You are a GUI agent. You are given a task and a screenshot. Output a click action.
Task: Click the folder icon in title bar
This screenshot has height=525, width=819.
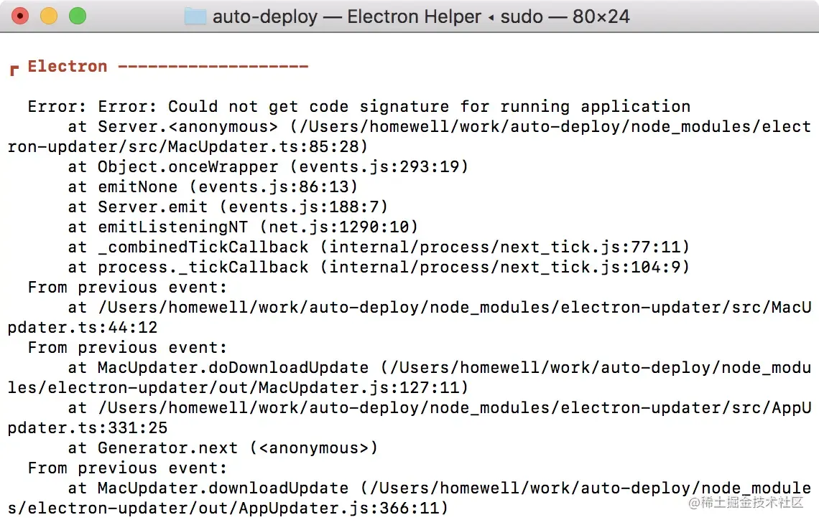[195, 16]
